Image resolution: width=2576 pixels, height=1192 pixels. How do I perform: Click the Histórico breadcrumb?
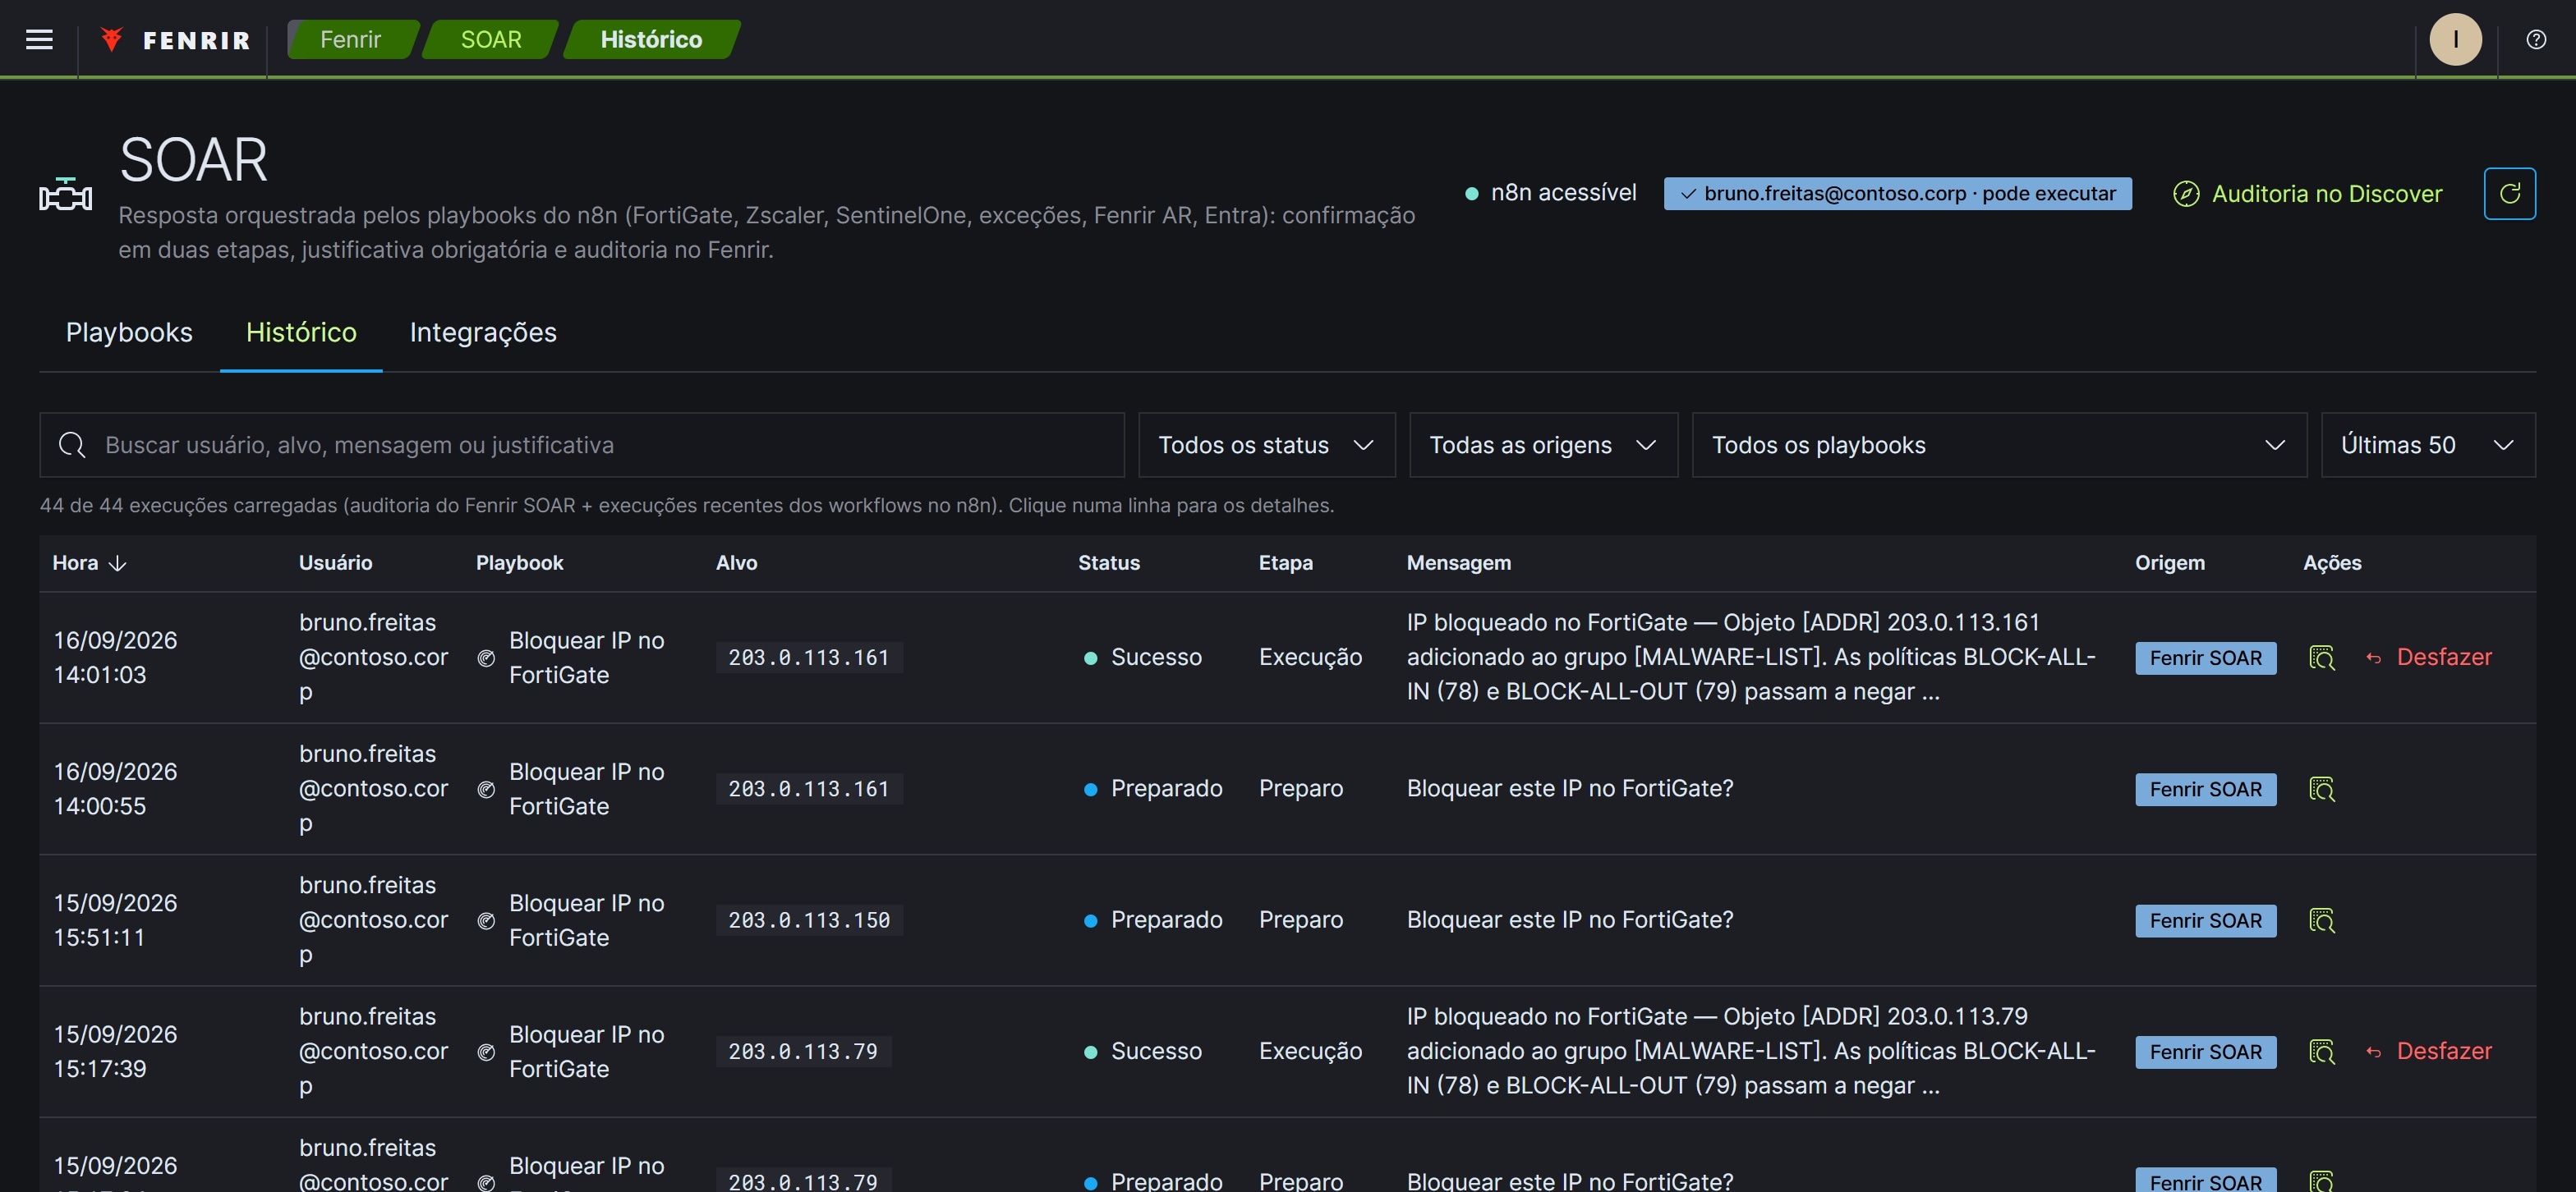coord(651,39)
